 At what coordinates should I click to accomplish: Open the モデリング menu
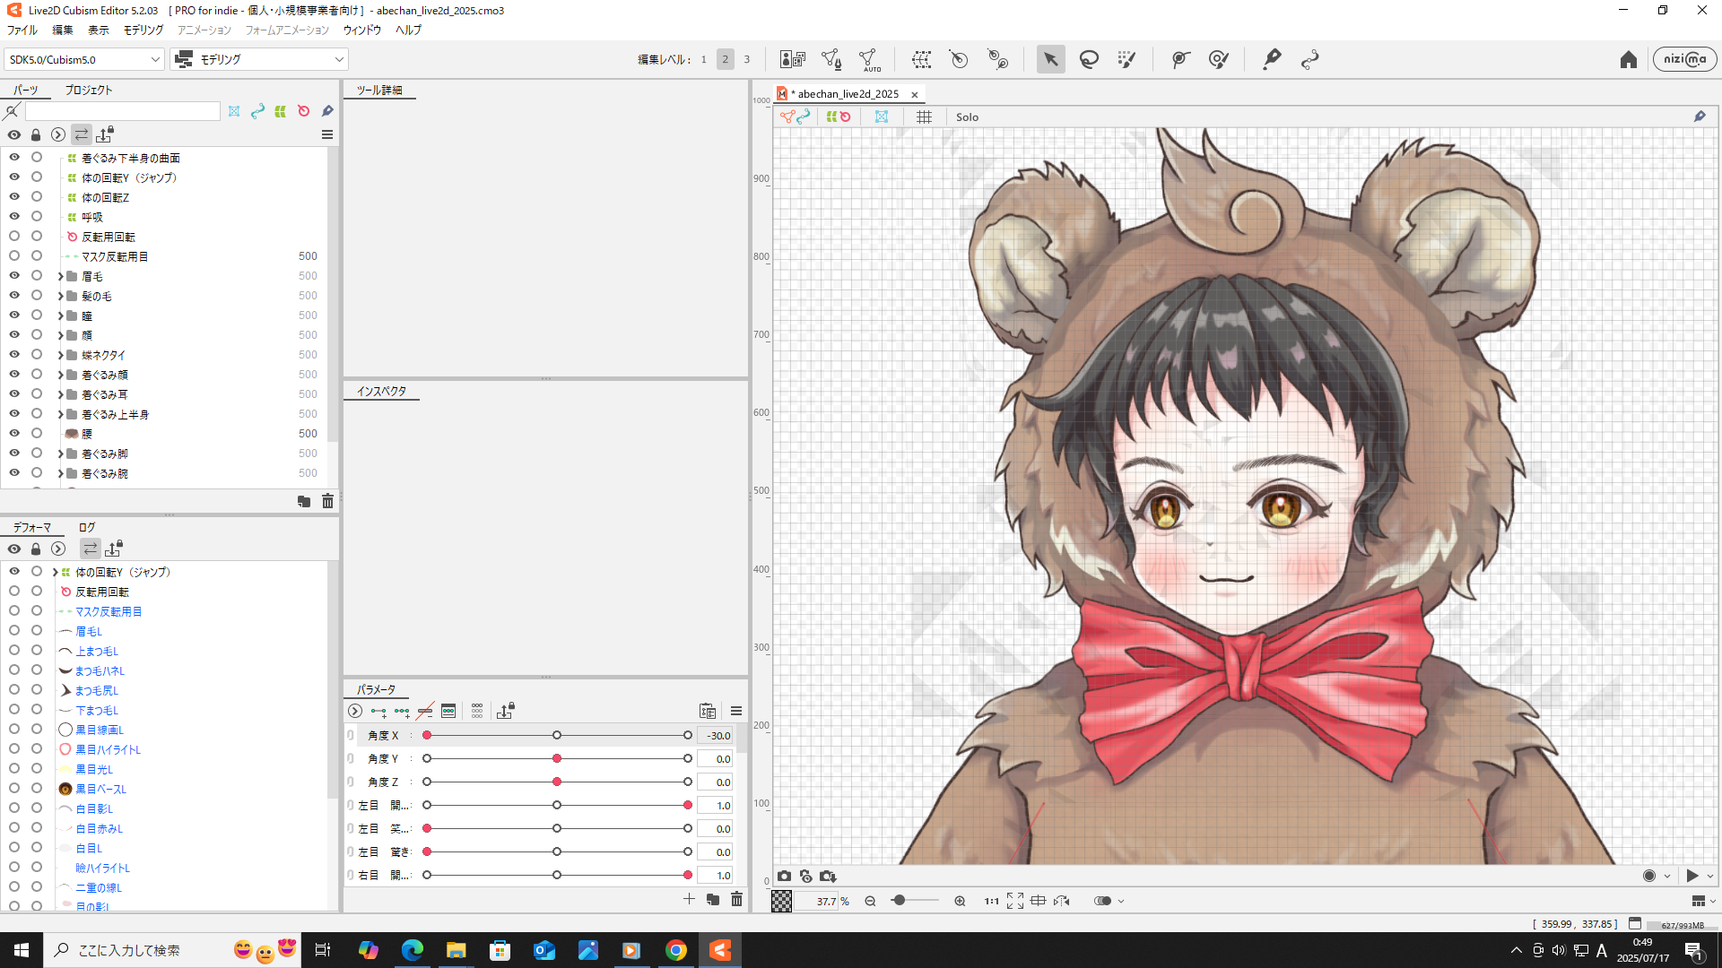(143, 30)
